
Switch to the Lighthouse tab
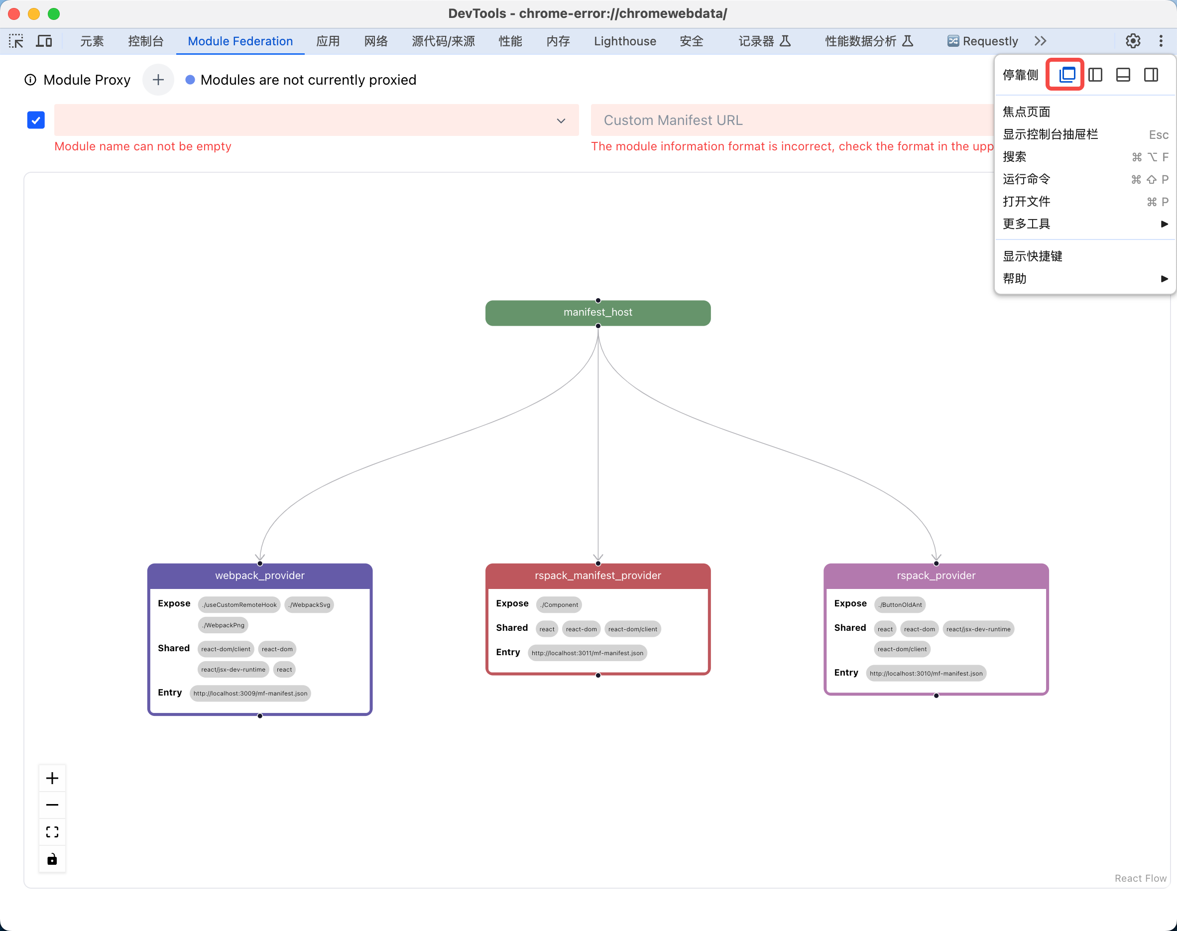(625, 41)
